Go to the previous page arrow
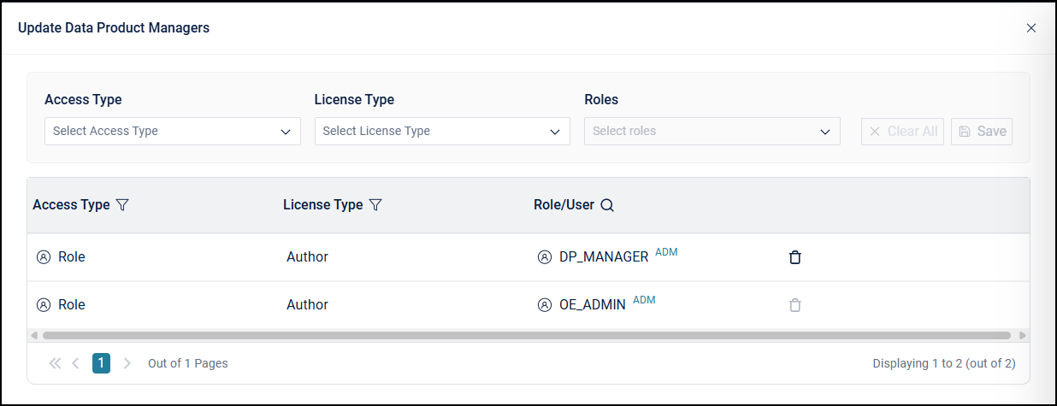This screenshot has height=406, width=1057. [75, 363]
